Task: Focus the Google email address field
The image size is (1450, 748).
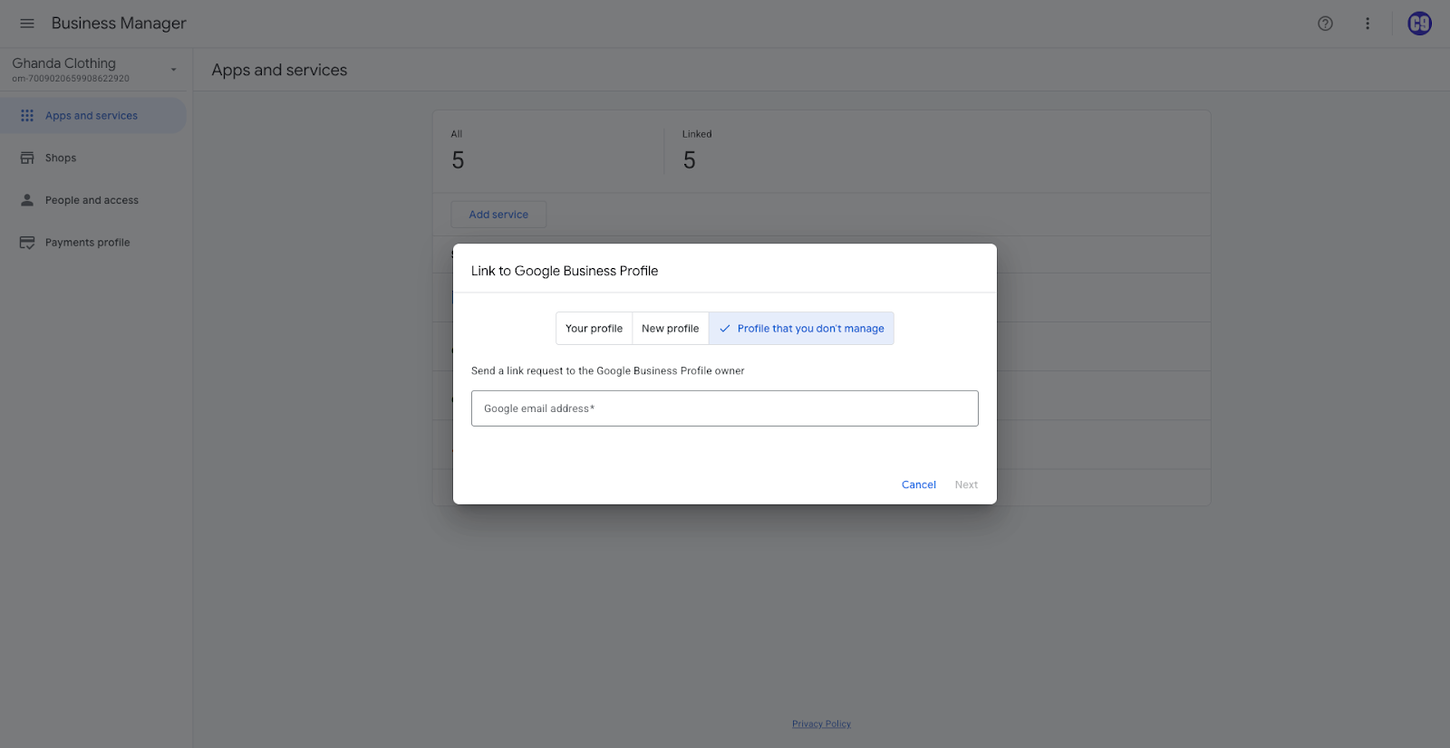Action: pos(724,408)
